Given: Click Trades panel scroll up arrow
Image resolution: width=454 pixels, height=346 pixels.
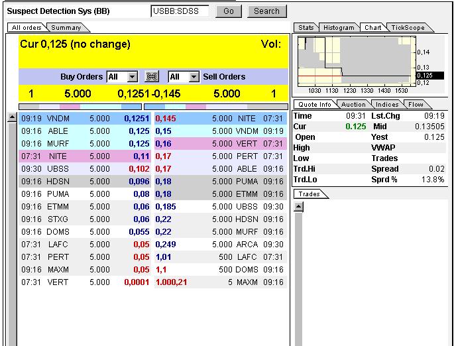Looking at the screenshot, I should click(298, 207).
